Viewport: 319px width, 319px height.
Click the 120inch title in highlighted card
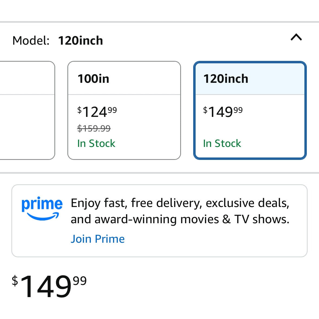tap(226, 78)
